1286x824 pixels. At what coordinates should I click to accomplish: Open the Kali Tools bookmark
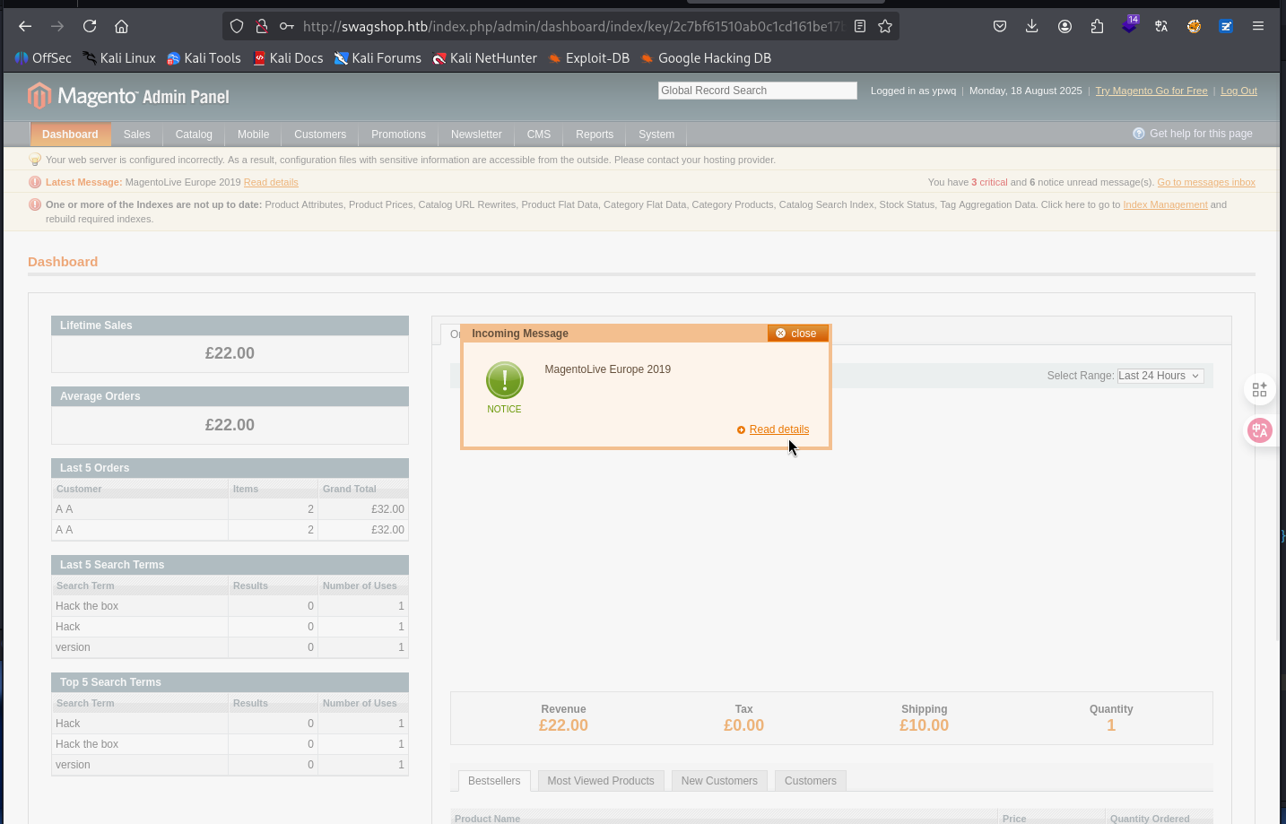(204, 58)
